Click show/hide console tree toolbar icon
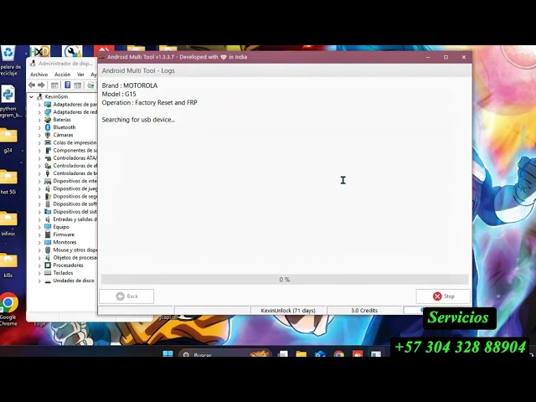This screenshot has height=402, width=536. click(54, 85)
